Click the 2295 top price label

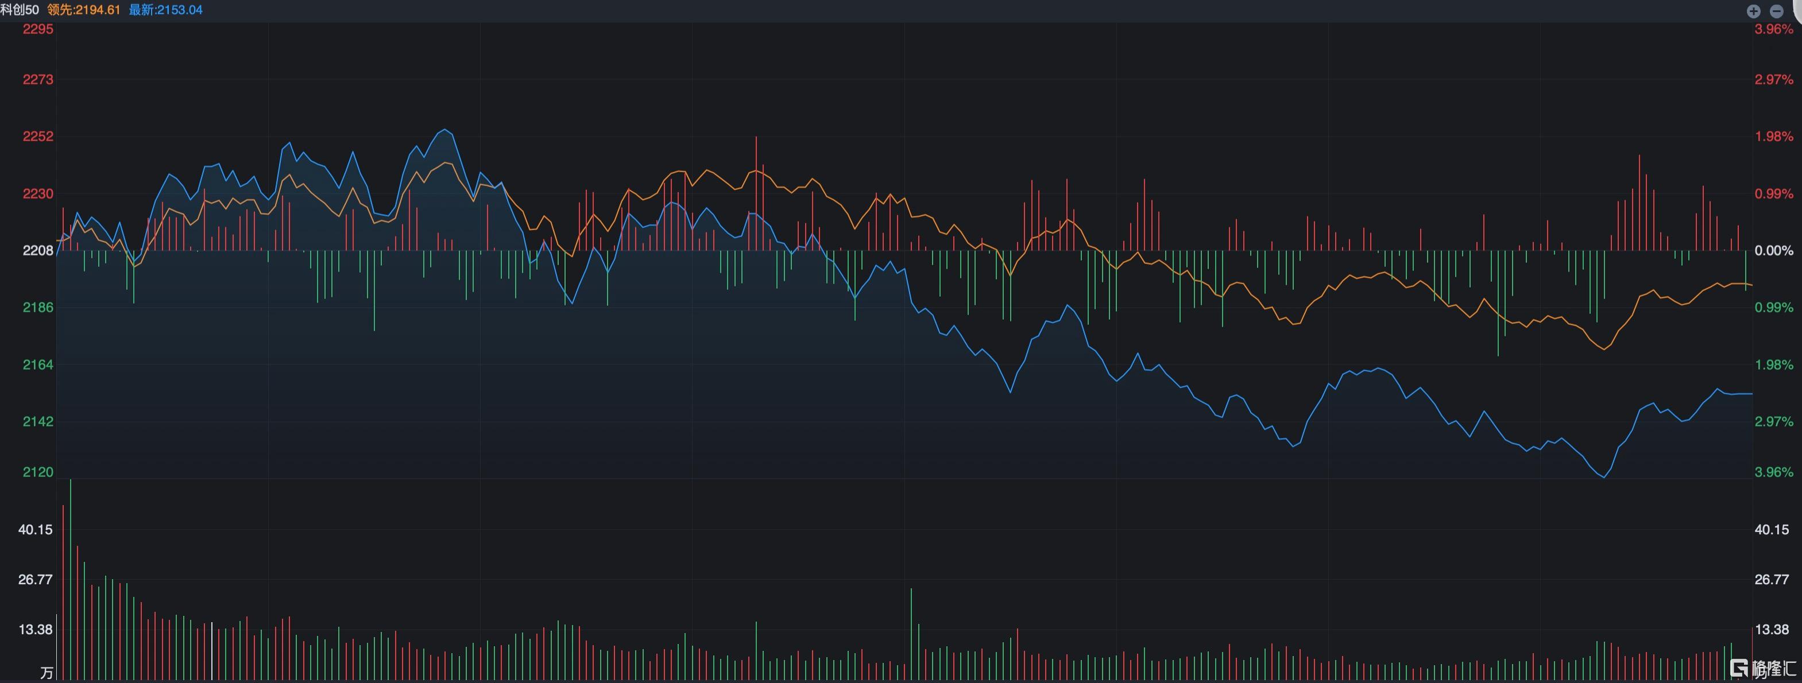tap(38, 29)
